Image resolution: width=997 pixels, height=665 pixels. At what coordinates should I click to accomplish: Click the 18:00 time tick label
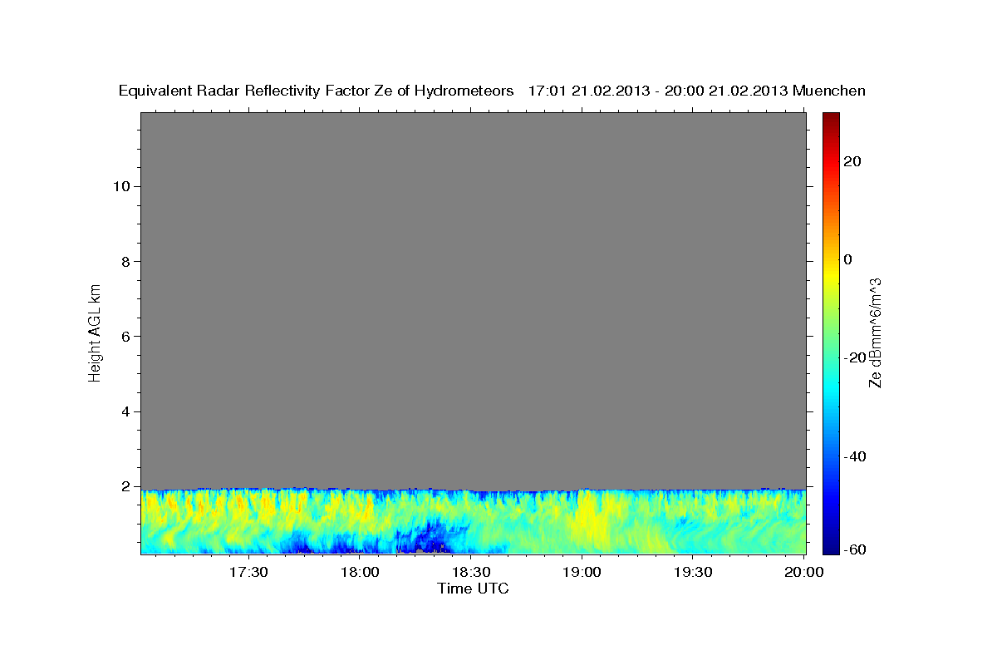coord(360,572)
